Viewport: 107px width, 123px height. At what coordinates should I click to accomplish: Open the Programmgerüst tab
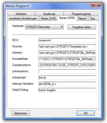click(81, 14)
